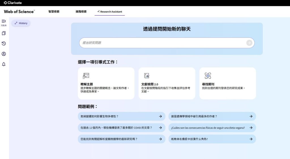
Task: Pick the 超解析度顯微鏡學 example question
Action: [121, 139]
